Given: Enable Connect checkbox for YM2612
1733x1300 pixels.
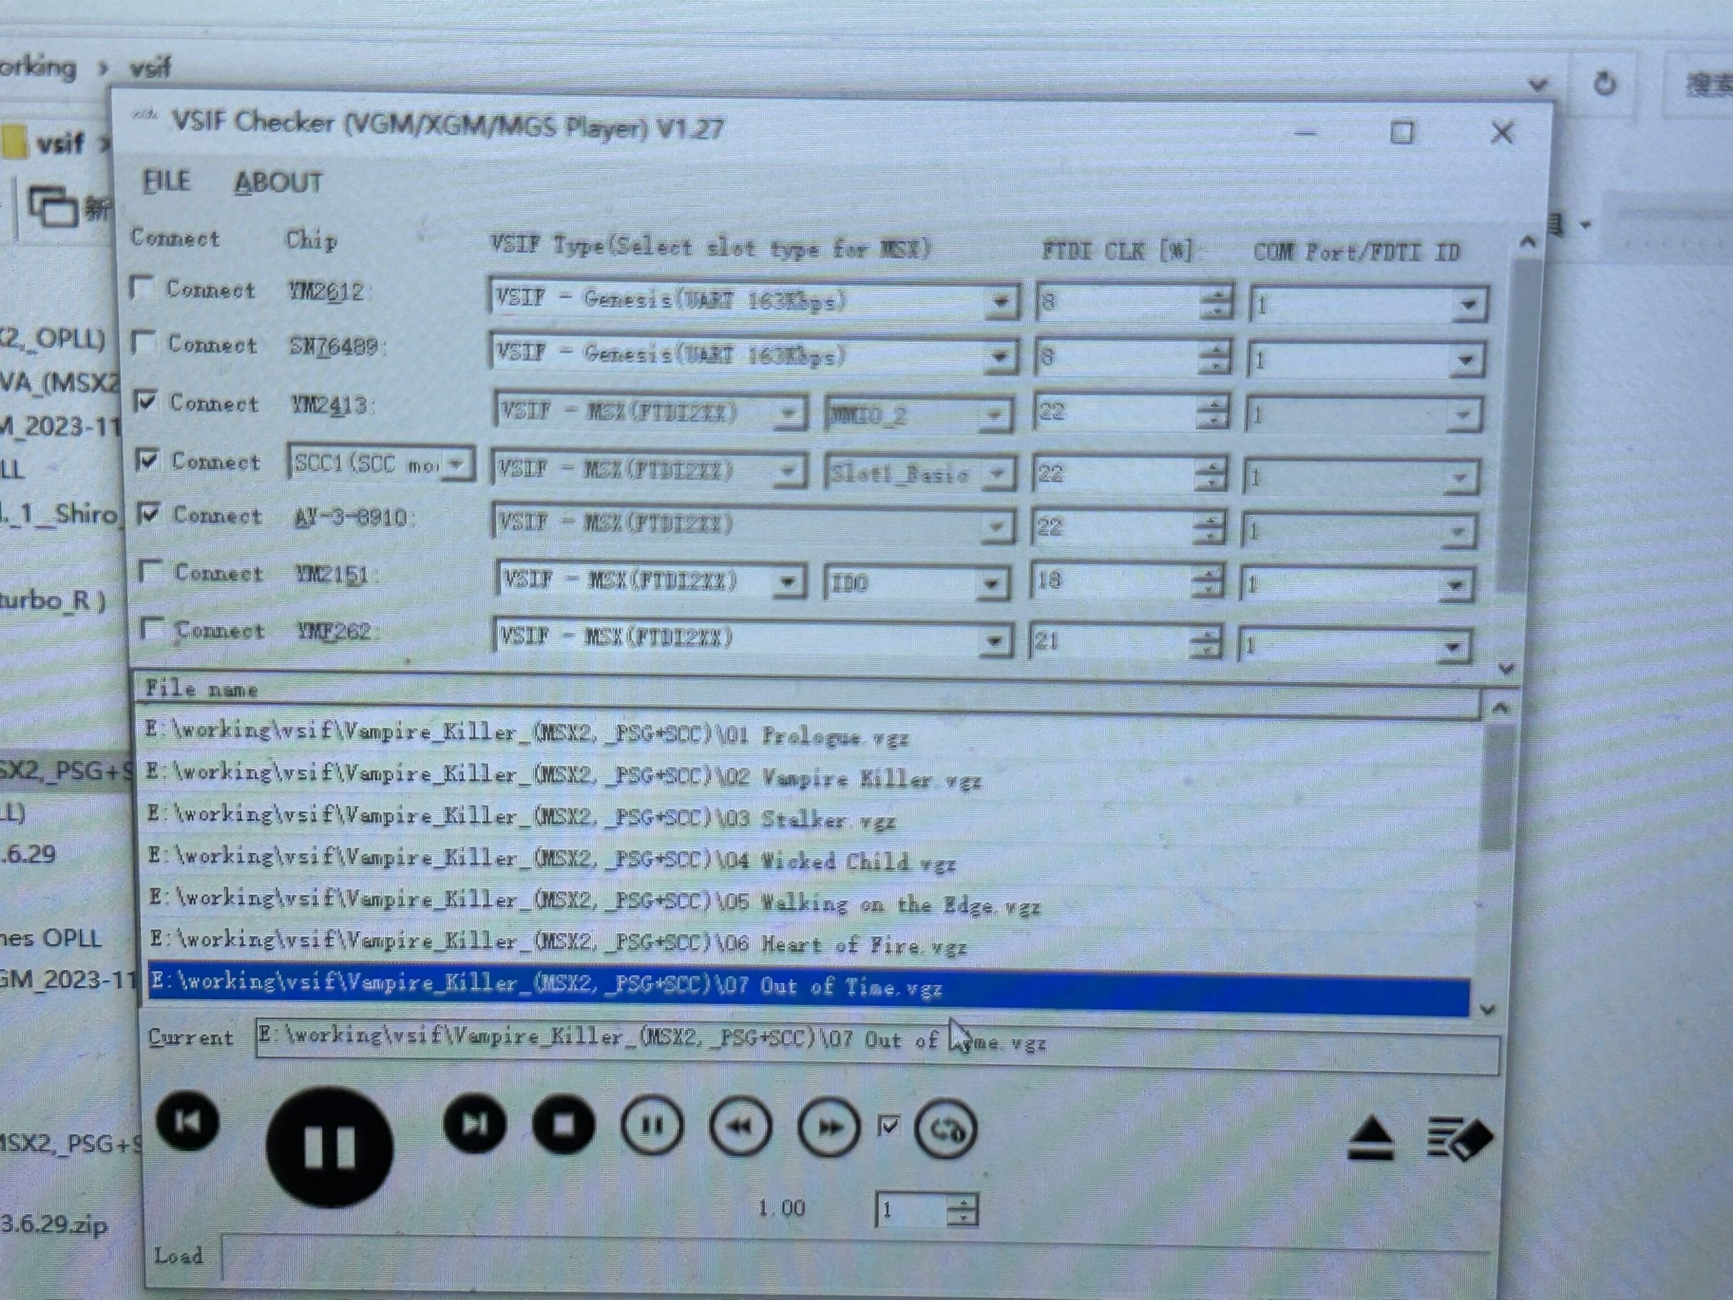Looking at the screenshot, I should [141, 287].
